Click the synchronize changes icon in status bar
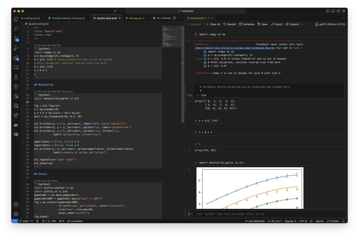359x238 pixels. [x=32, y=221]
